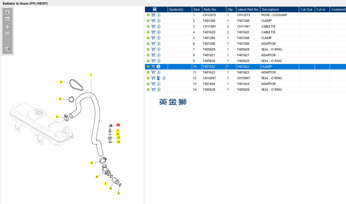Select callout 6 adaptor on diagram

coord(97,177)
